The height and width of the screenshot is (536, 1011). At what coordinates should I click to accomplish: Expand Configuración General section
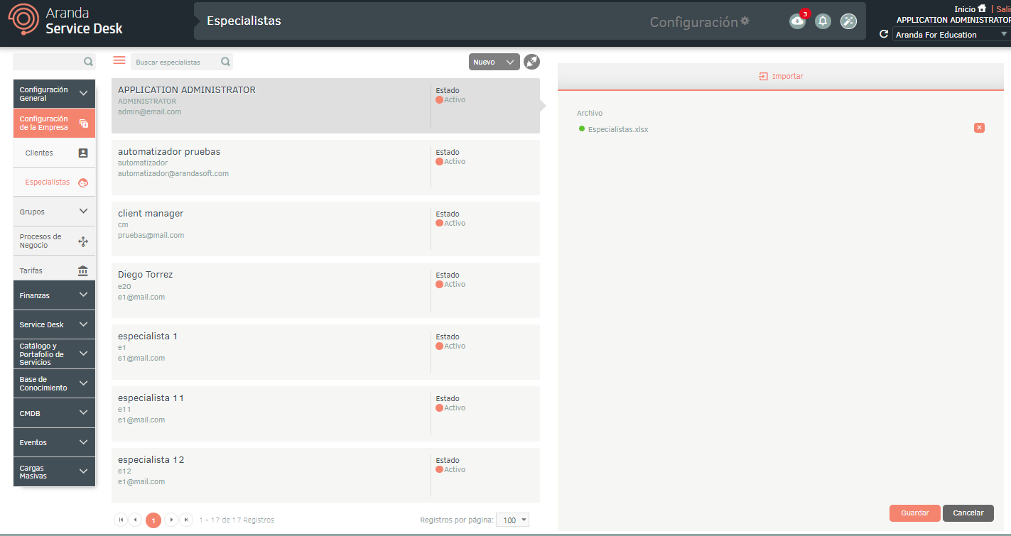[x=54, y=94]
